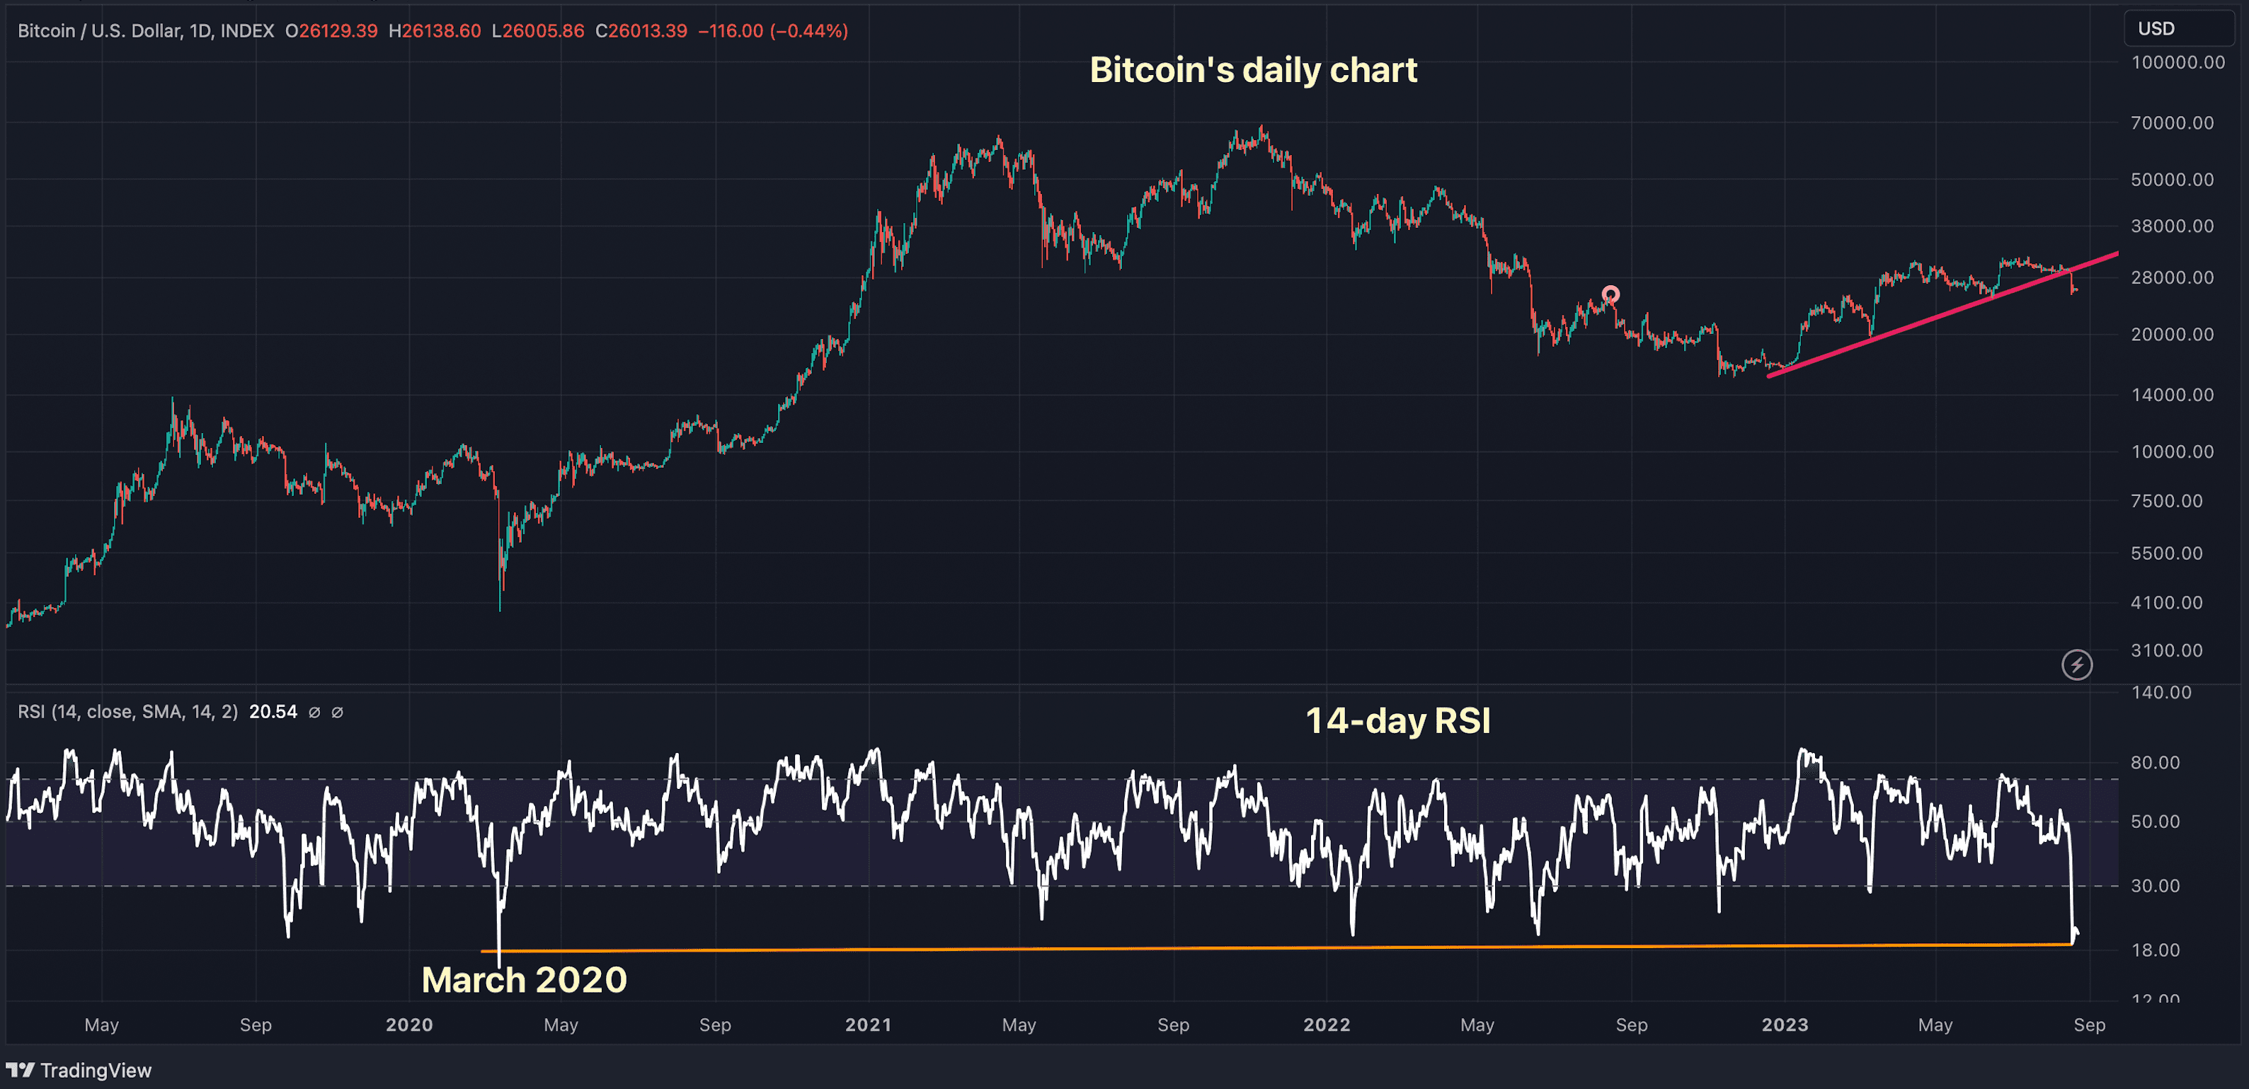The width and height of the screenshot is (2249, 1089).
Task: Click the 100000.00 price axis label
Action: coord(2178,63)
